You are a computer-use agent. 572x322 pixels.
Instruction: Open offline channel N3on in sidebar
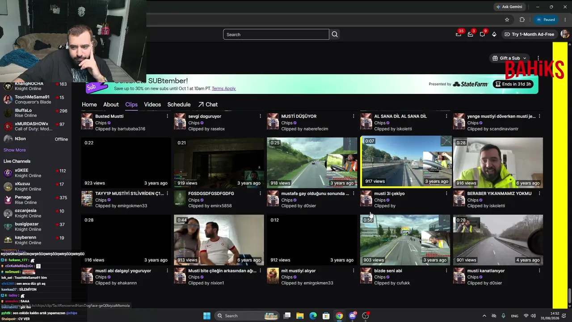[x=36, y=139]
